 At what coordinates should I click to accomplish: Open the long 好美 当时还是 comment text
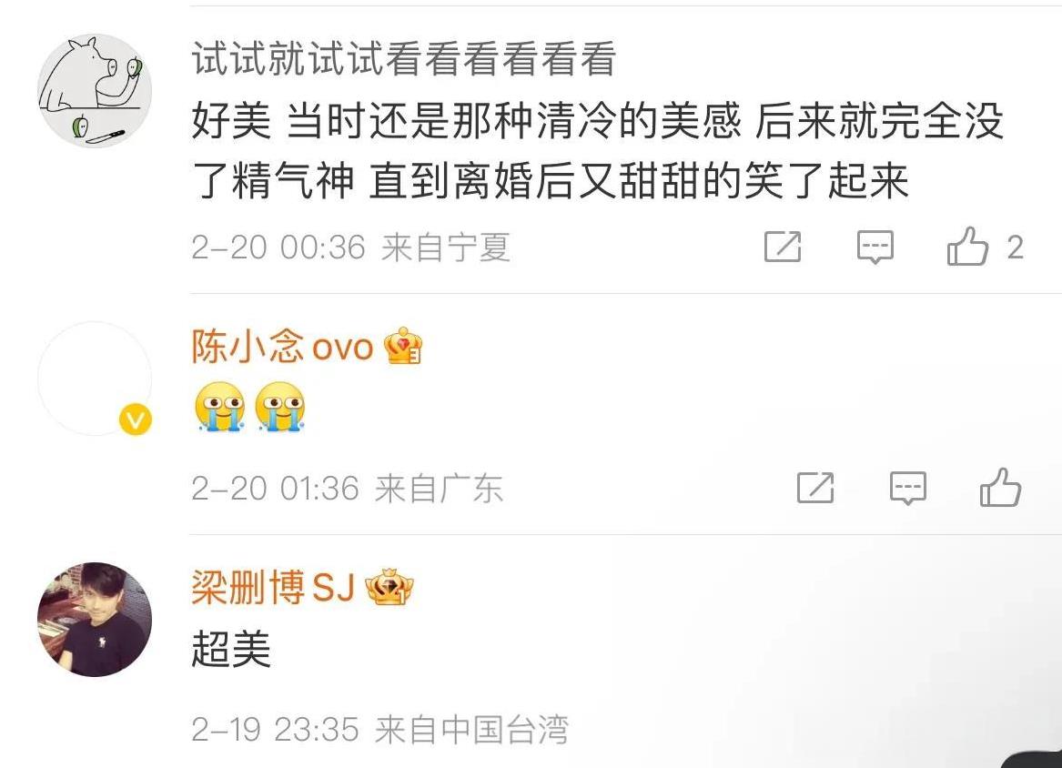point(597,151)
